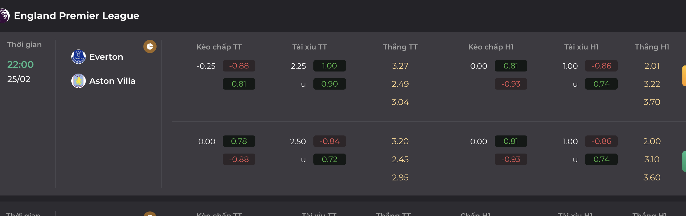Choose the 0.90 under odds in the first row
Viewport: 686px width, 216px height.
(x=329, y=84)
